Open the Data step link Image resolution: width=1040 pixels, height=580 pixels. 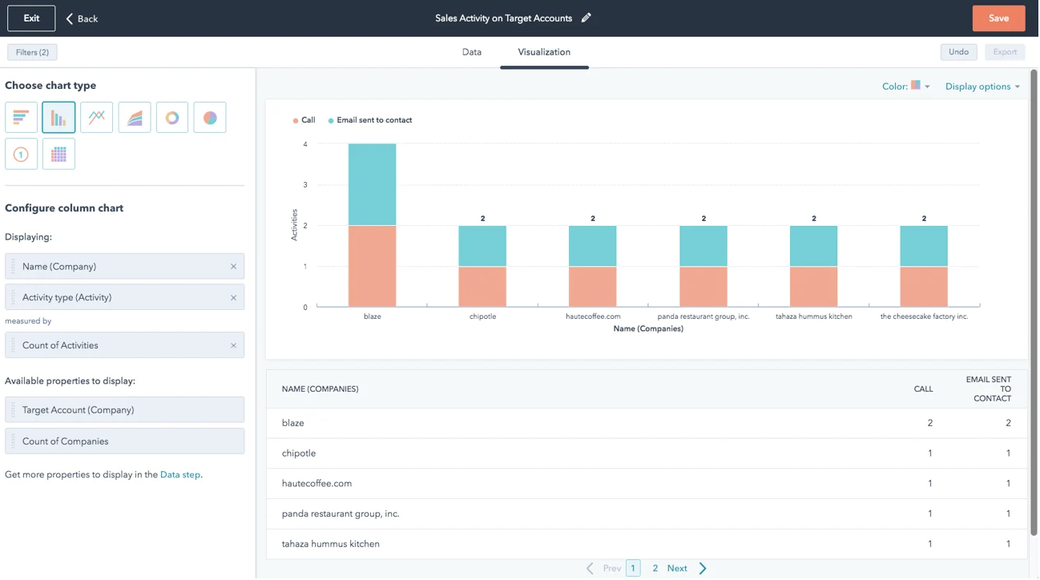(179, 474)
